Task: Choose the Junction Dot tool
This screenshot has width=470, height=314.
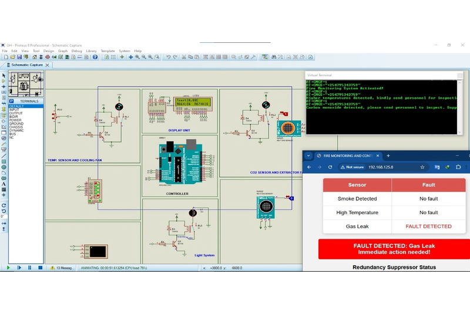Action: (x=4, y=86)
